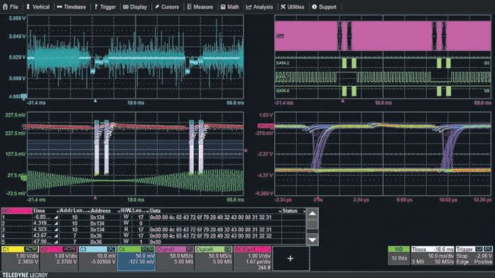Screen dimensions: 495x278
Task: Expand the Time column dropdown
Action: coord(58,211)
